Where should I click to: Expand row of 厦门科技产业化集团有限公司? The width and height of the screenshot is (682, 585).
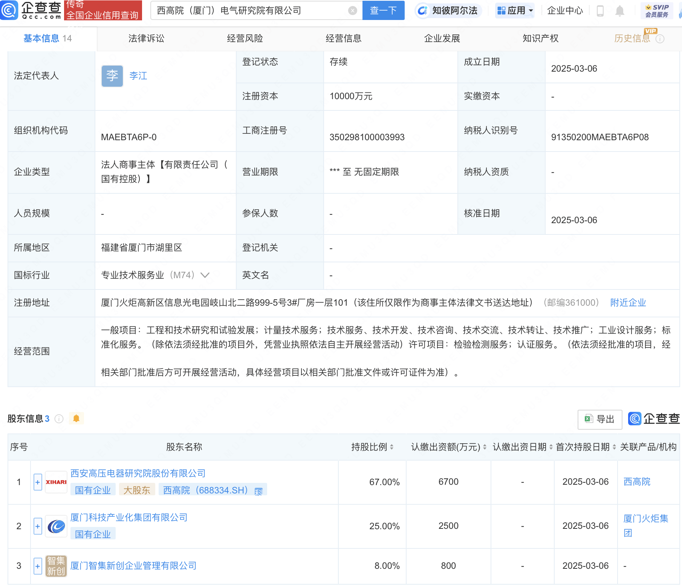[x=38, y=526]
